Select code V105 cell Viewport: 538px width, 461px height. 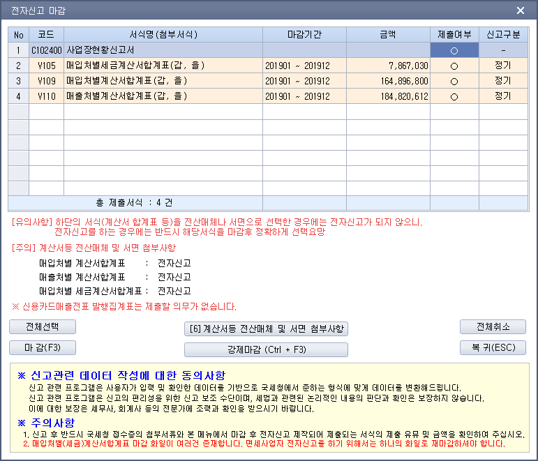click(46, 66)
